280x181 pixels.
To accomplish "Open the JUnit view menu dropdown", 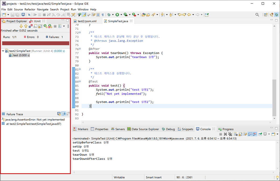I will [64, 26].
